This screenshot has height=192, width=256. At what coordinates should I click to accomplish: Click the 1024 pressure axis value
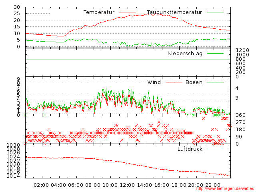click(x=13, y=157)
